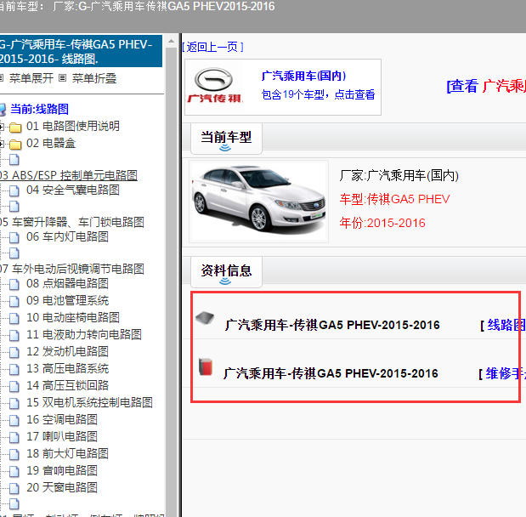Viewport: 526px width, 517px height.
Task: Open 16 空调电路图
Action: point(62,419)
